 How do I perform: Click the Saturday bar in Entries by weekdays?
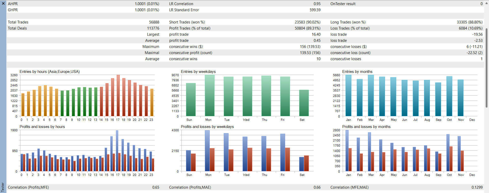click(x=304, y=103)
